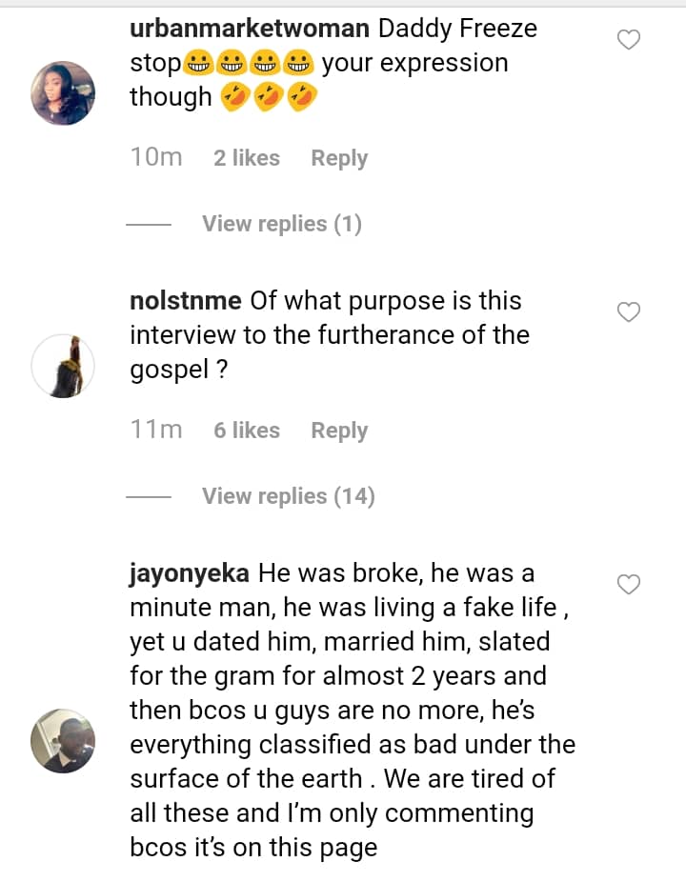Viewport: 686px width, 882px height.
Task: Click the 10m timestamp on urbanmarketwoman's comment
Action: 156,158
